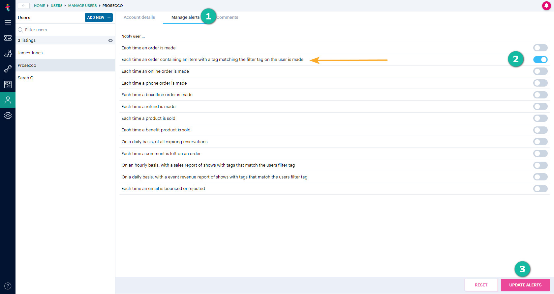The height and width of the screenshot is (294, 554).
Task: Select the users person icon in the sidebar
Action: tap(8, 100)
